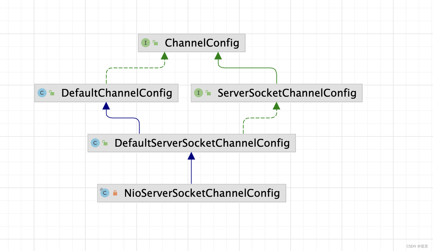This screenshot has height=251, width=433.
Task: Click the class icon beside NioServerSocketChannelConfig
Action: tap(105, 193)
